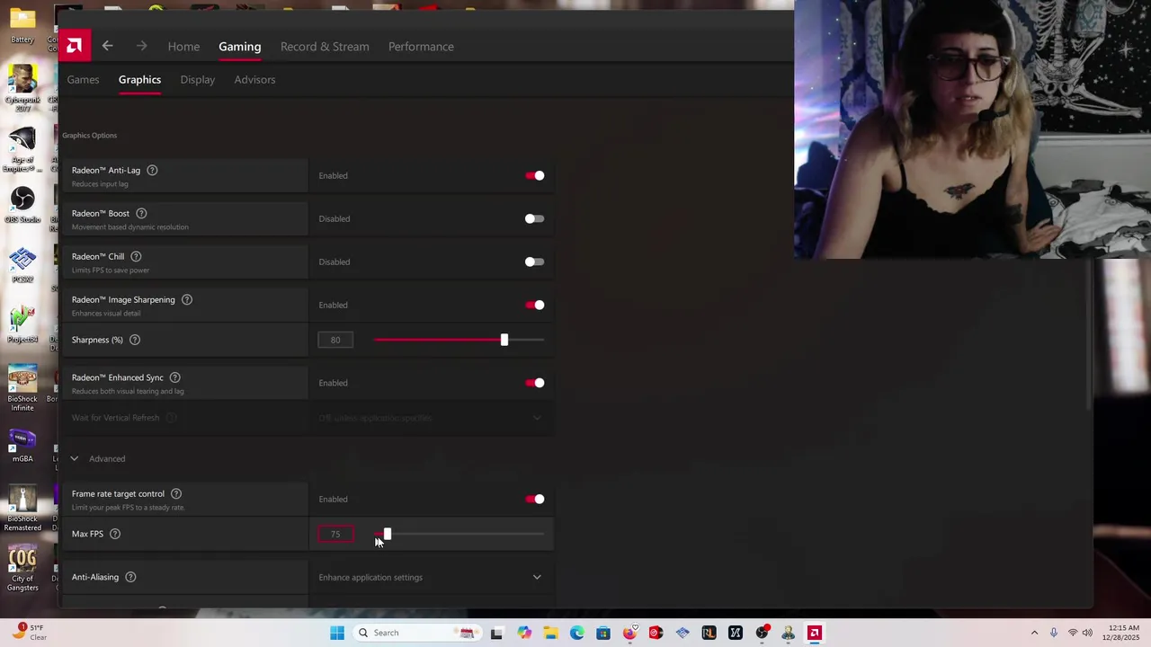
Task: Open Record & Stream tab
Action: (x=325, y=46)
